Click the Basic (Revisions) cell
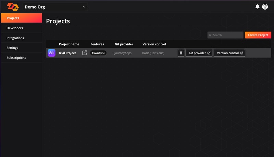Image resolution: width=274 pixels, height=157 pixels. [x=153, y=53]
